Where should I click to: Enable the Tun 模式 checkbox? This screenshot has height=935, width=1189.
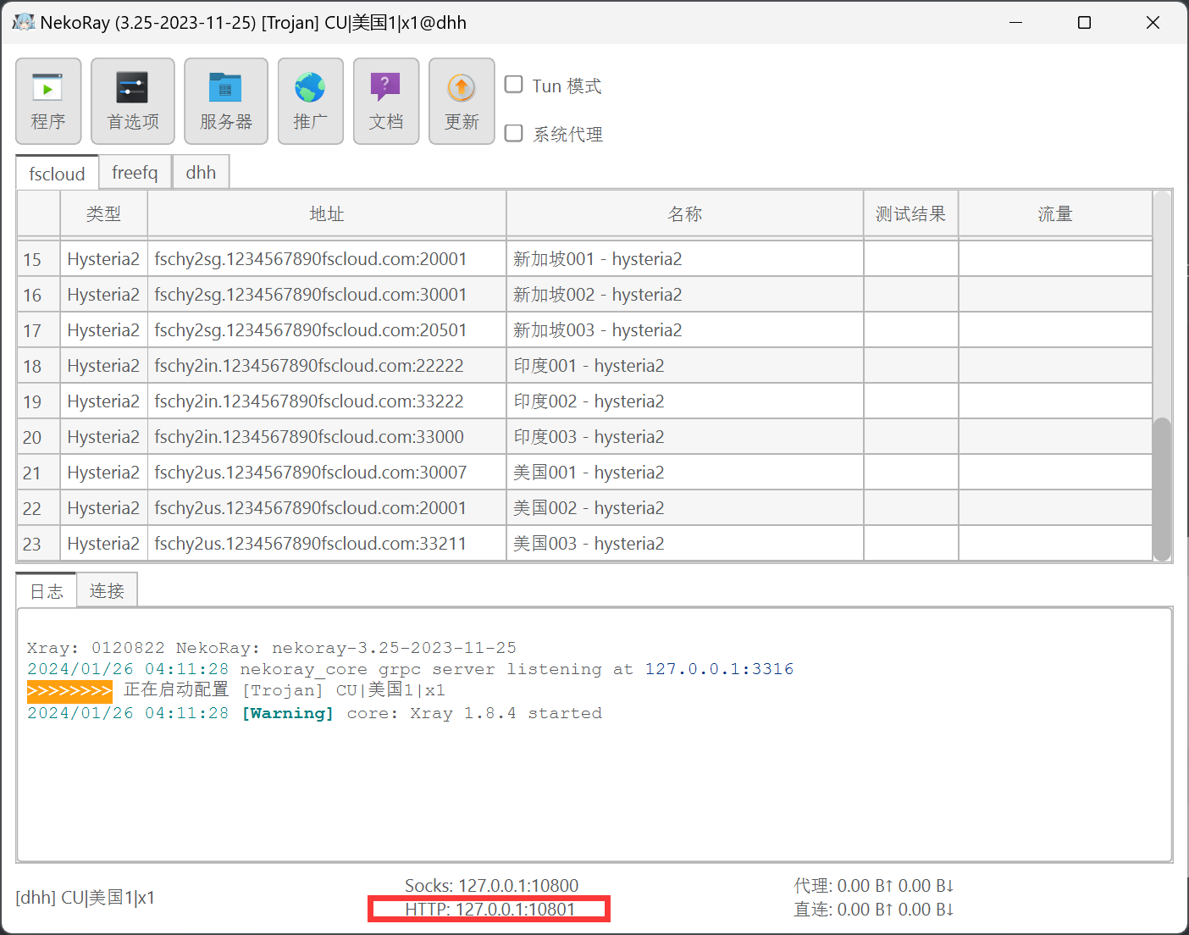point(514,85)
